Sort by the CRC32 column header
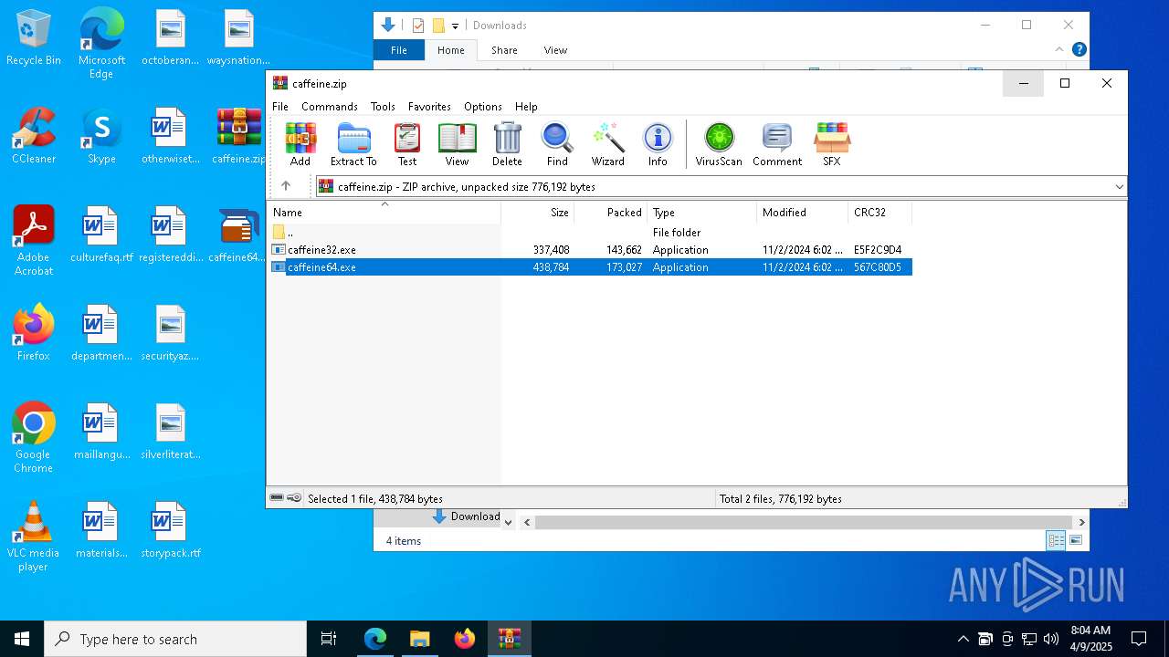 click(880, 212)
